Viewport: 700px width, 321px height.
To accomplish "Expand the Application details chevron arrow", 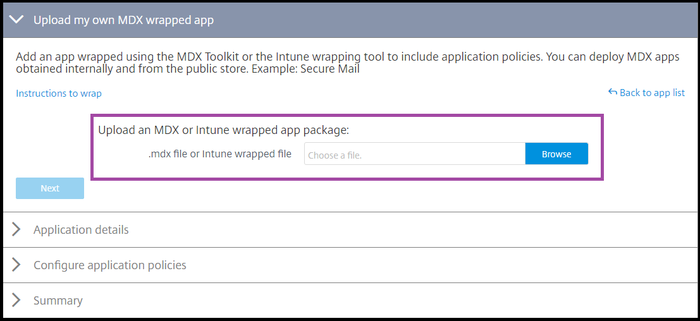I will (16, 229).
